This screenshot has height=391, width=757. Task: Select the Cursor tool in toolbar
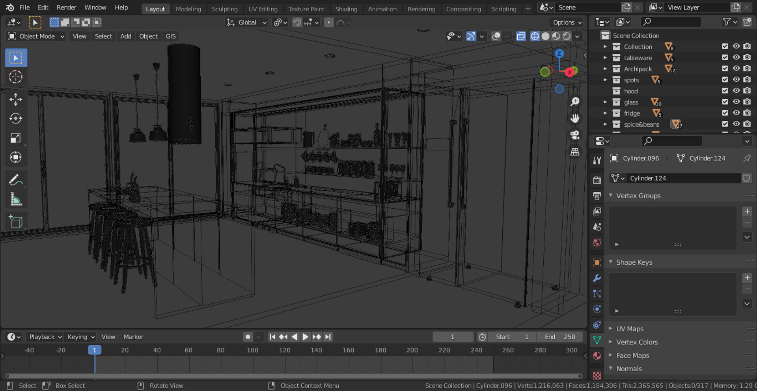pyautogui.click(x=16, y=77)
